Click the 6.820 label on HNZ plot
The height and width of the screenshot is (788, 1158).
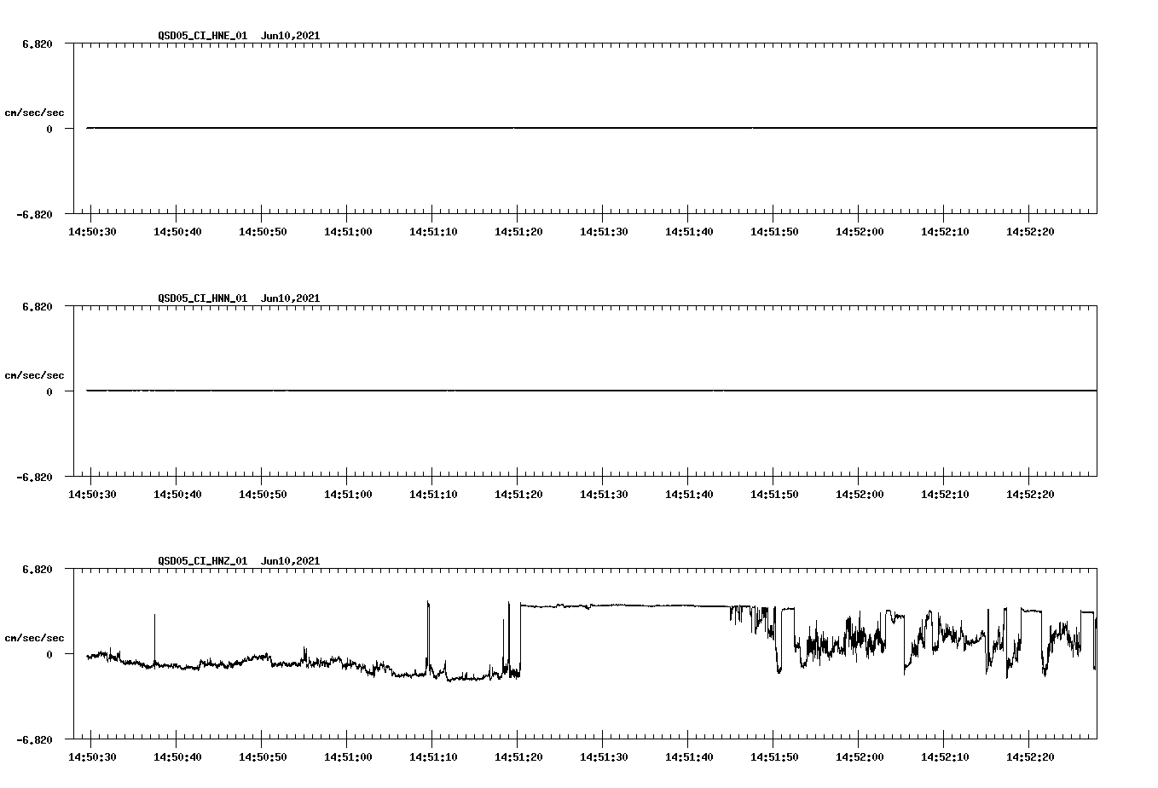(x=37, y=569)
